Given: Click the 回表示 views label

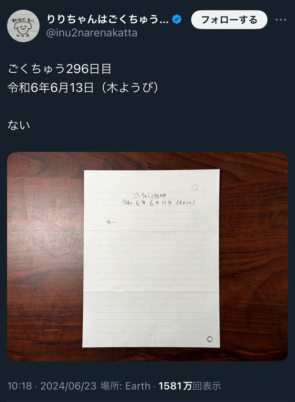Looking at the screenshot, I should (206, 386).
